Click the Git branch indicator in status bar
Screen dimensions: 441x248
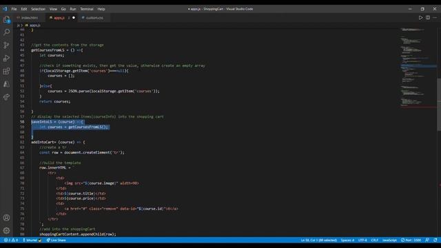click(32, 240)
